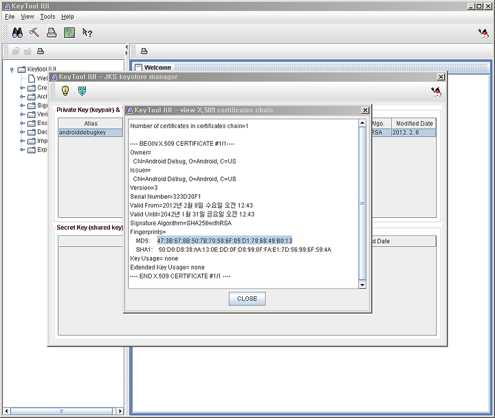Maximize the main KeyTool IUI window

click(x=478, y=6)
